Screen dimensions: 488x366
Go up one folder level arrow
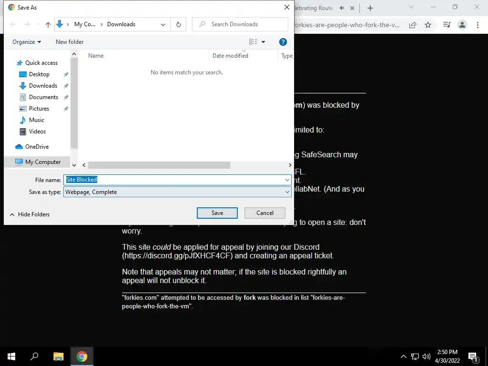48,25
